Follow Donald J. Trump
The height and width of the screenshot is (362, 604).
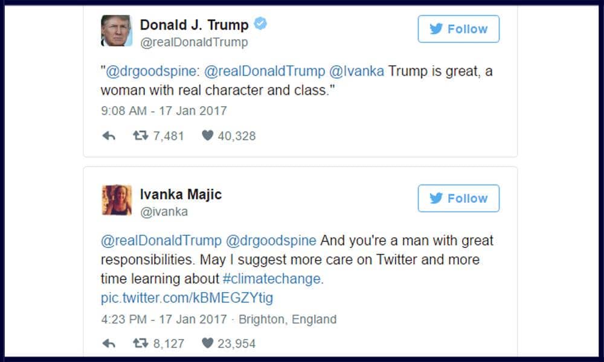458,29
